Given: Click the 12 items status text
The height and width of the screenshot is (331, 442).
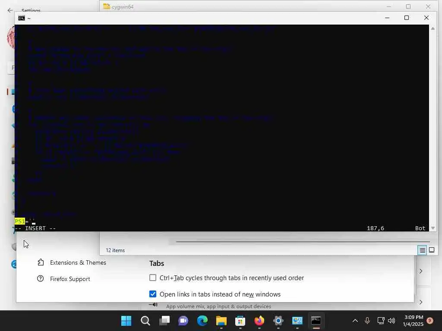Looking at the screenshot, I should tap(115, 250).
